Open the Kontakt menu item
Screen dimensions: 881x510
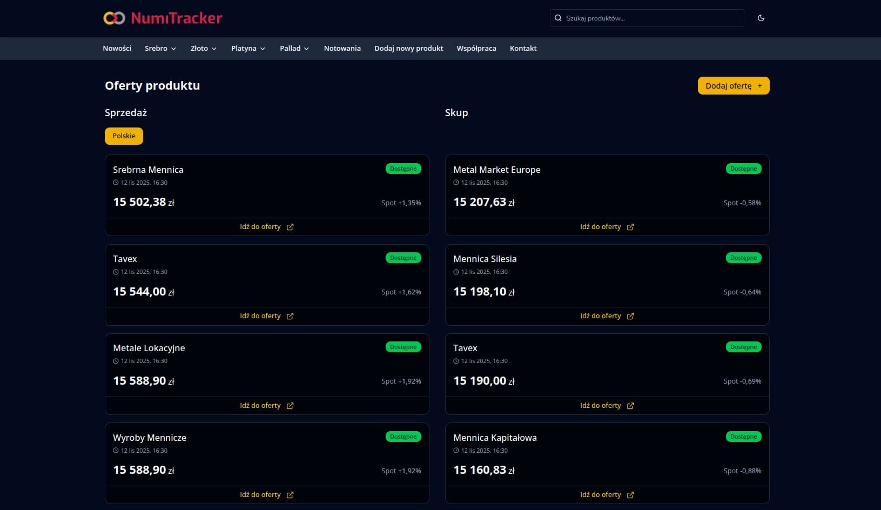523,49
